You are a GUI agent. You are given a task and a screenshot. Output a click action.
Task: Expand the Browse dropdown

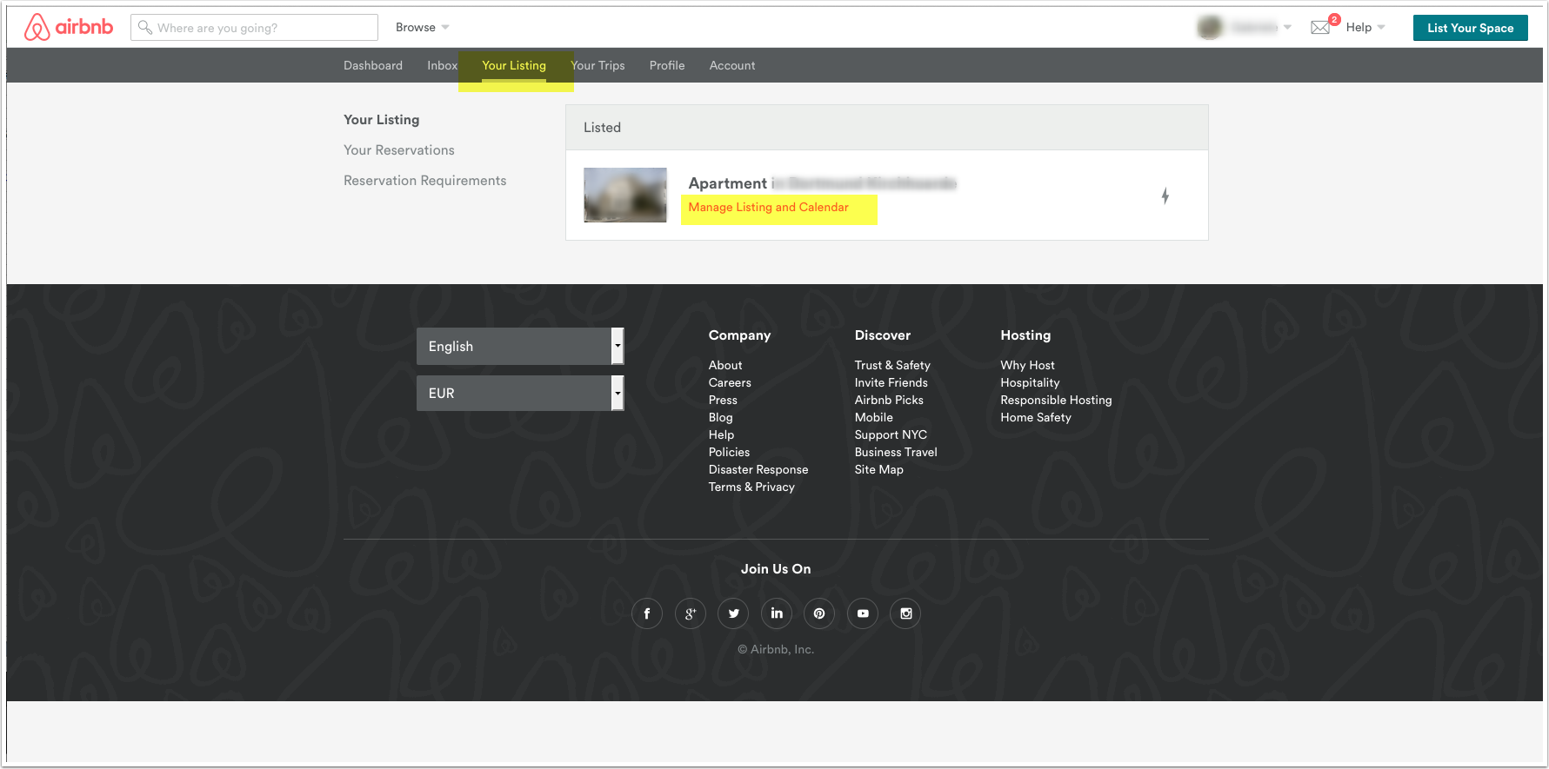pyautogui.click(x=423, y=28)
